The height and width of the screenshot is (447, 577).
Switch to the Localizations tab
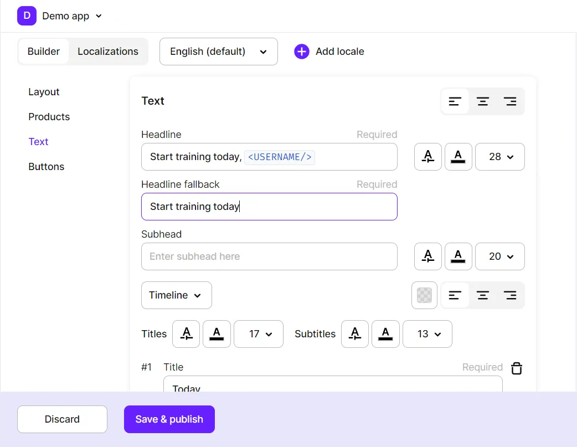(108, 52)
